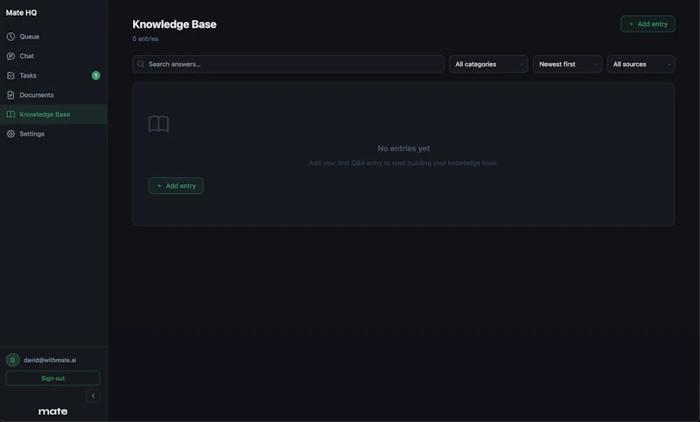Open the Newest first sort dropdown

click(x=567, y=64)
